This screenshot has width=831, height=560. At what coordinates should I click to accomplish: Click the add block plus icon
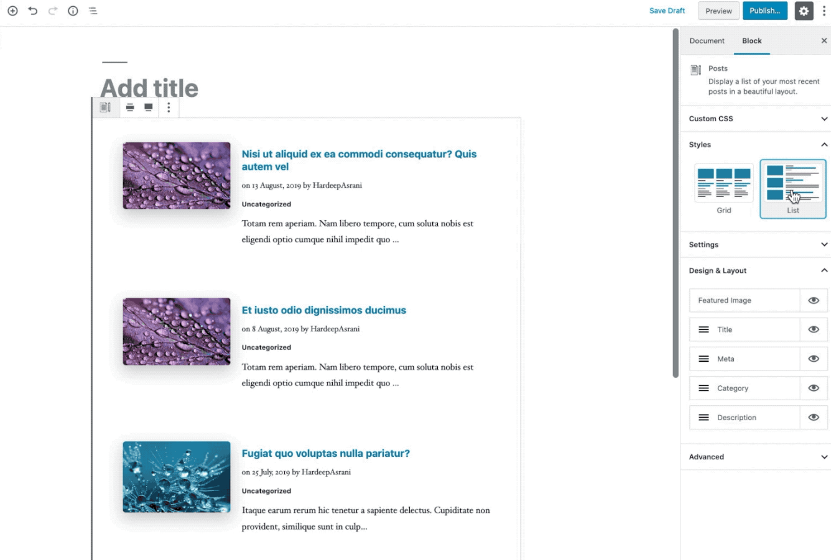tap(12, 11)
